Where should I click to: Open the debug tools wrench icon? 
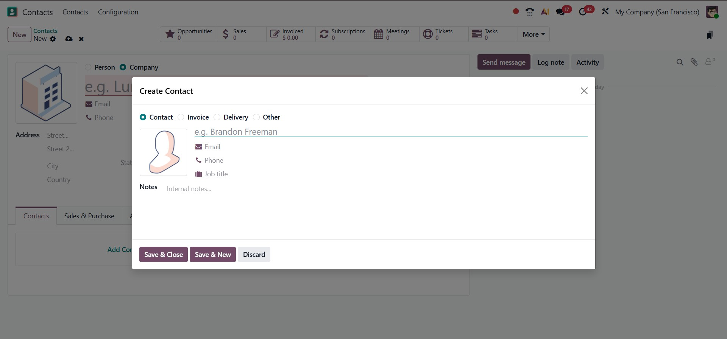point(605,12)
